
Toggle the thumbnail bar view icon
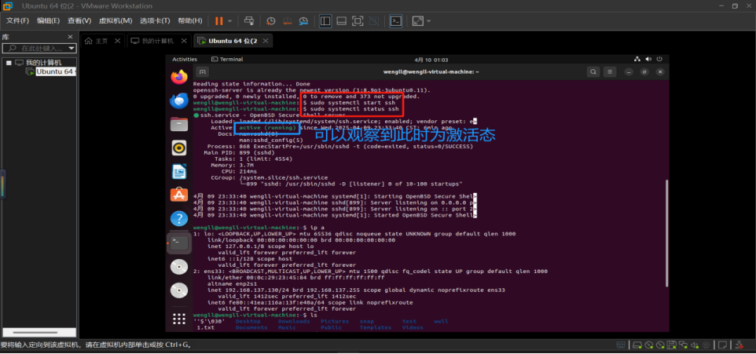click(341, 21)
